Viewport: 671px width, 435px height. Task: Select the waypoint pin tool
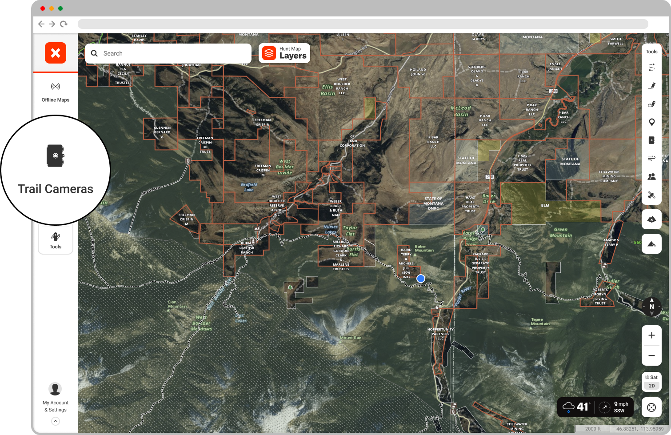(x=651, y=122)
